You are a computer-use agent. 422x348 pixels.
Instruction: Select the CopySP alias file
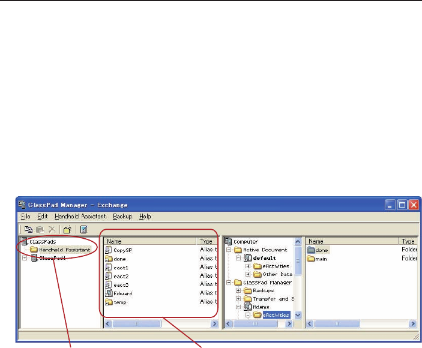pos(122,250)
